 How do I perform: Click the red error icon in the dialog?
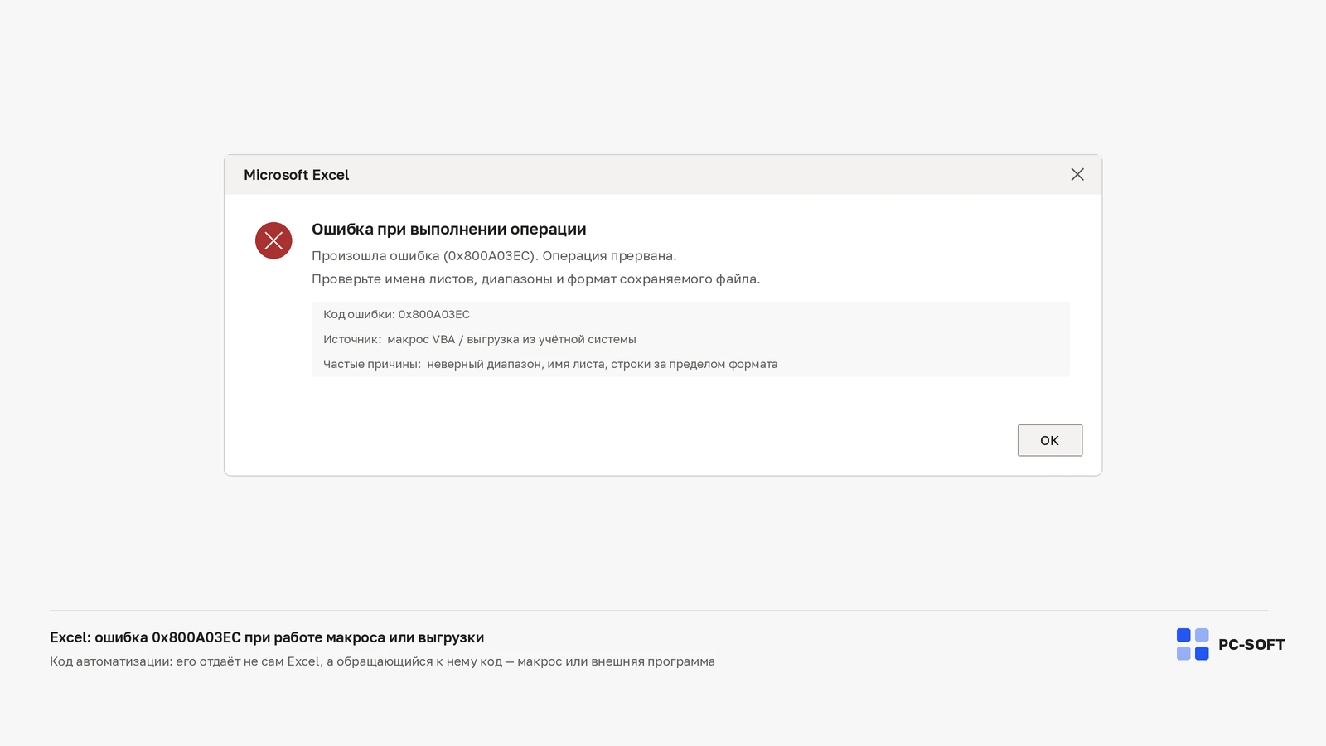tap(273, 240)
